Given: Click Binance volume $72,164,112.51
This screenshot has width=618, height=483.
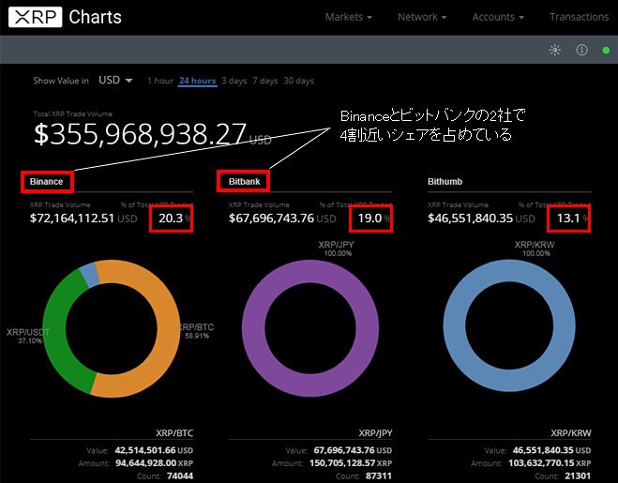Looking at the screenshot, I should pos(72,218).
